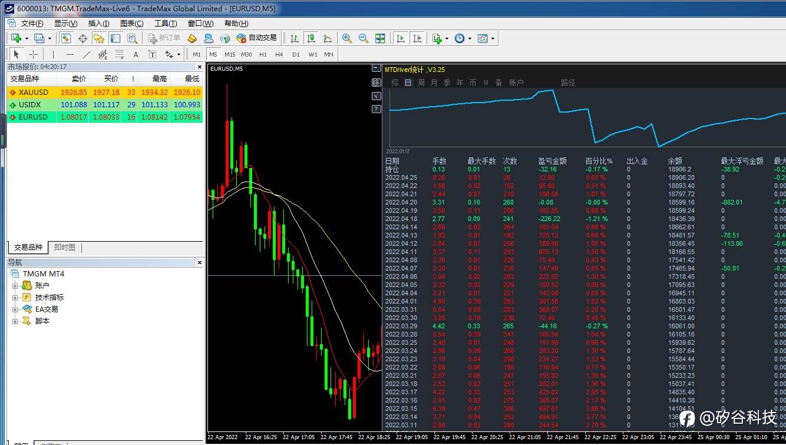Image resolution: width=786 pixels, height=445 pixels.
Task: Toggle the Terminal window icon
Action: 115,38
